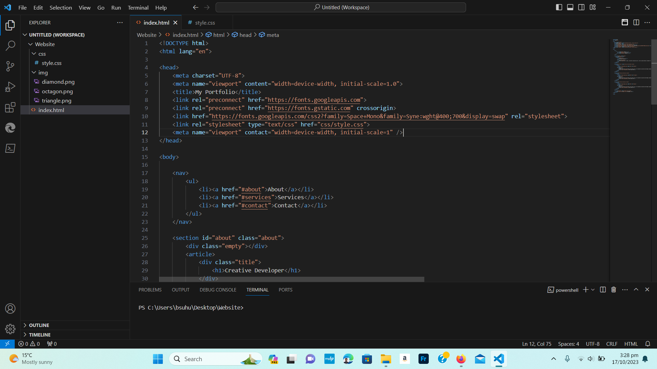Expand the OUTLINE section

coord(39,325)
